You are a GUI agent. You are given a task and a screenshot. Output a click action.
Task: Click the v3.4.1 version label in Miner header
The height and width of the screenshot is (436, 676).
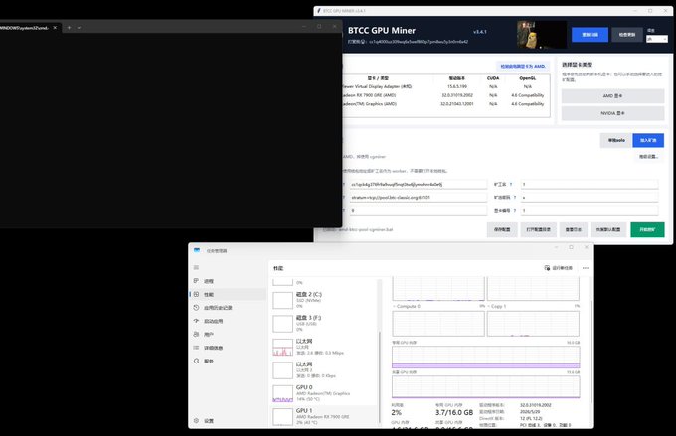pyautogui.click(x=480, y=32)
